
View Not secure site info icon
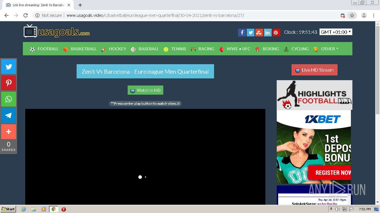click(x=37, y=15)
